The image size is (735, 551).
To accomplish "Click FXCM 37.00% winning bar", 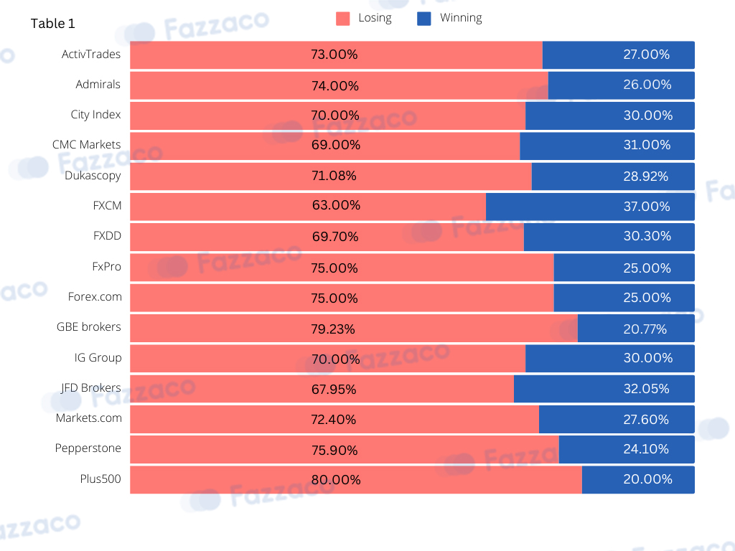I will coord(590,207).
